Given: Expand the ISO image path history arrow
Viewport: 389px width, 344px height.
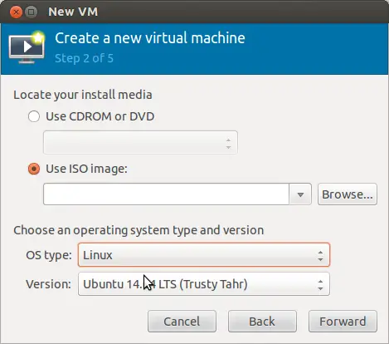Looking at the screenshot, I should pyautogui.click(x=300, y=194).
